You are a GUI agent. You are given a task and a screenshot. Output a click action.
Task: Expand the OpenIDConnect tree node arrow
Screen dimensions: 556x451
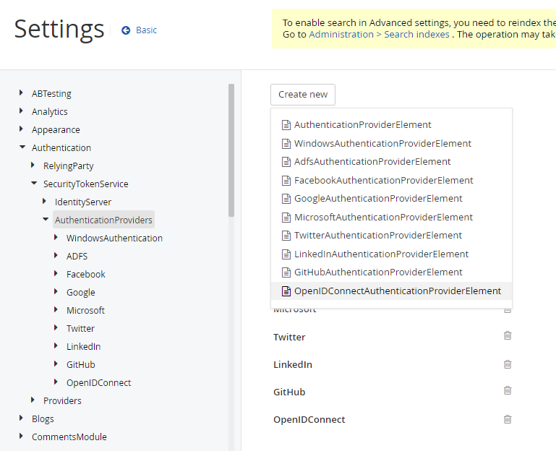click(56, 382)
